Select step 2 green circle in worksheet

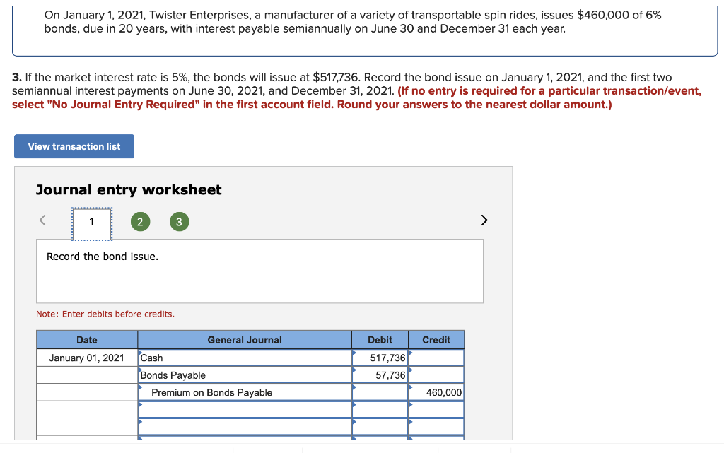click(x=140, y=221)
